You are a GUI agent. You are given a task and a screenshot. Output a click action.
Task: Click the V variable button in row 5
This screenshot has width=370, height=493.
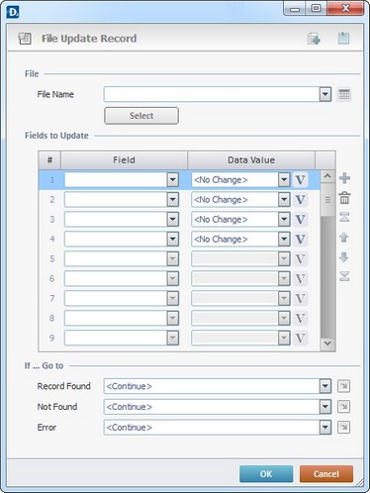(x=300, y=259)
